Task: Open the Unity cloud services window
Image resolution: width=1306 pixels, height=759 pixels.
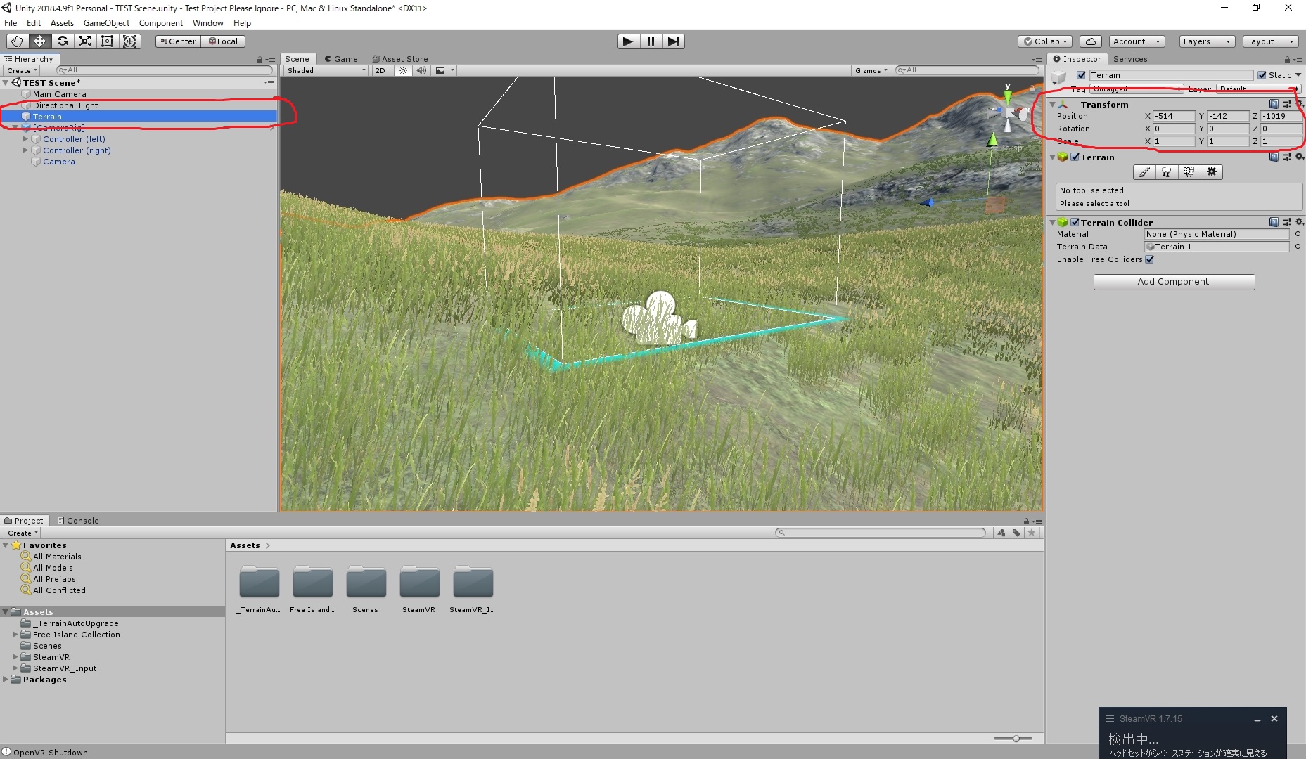Action: click(1091, 41)
